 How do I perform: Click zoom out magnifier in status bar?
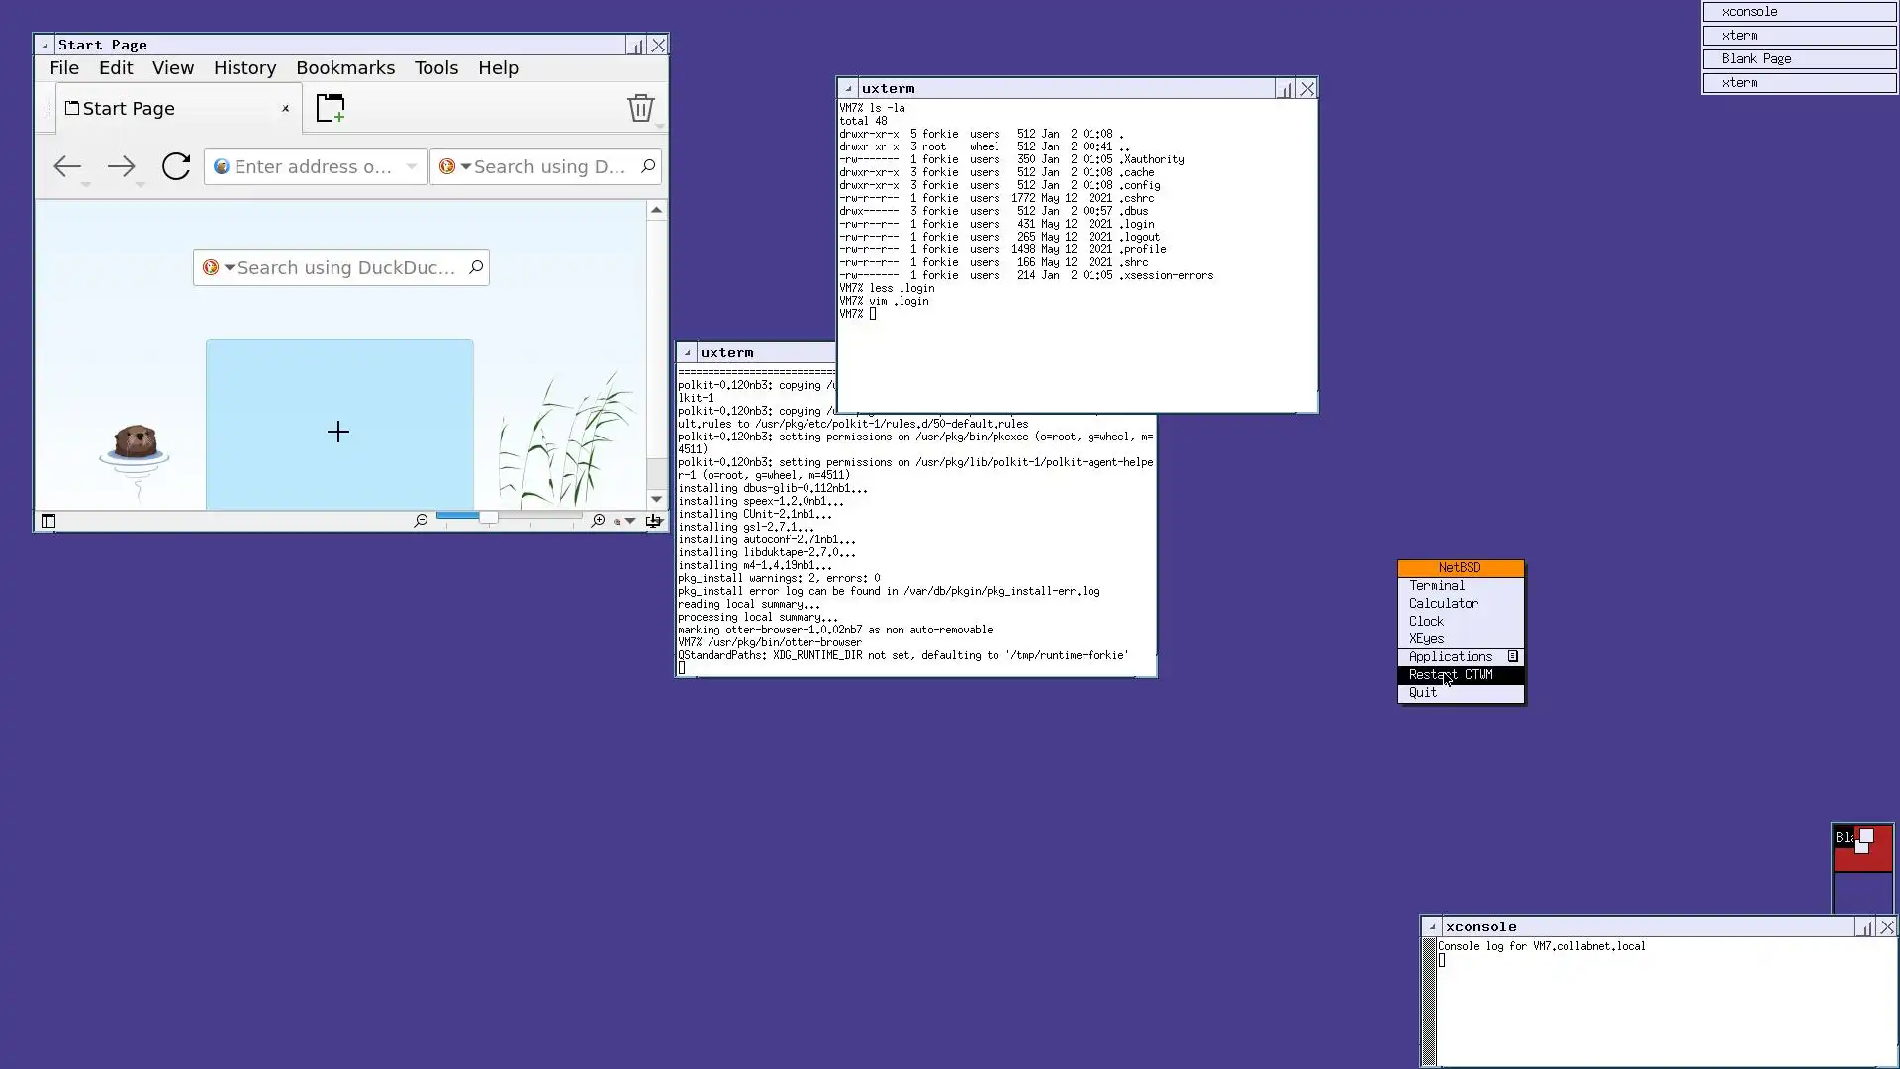coord(421,520)
